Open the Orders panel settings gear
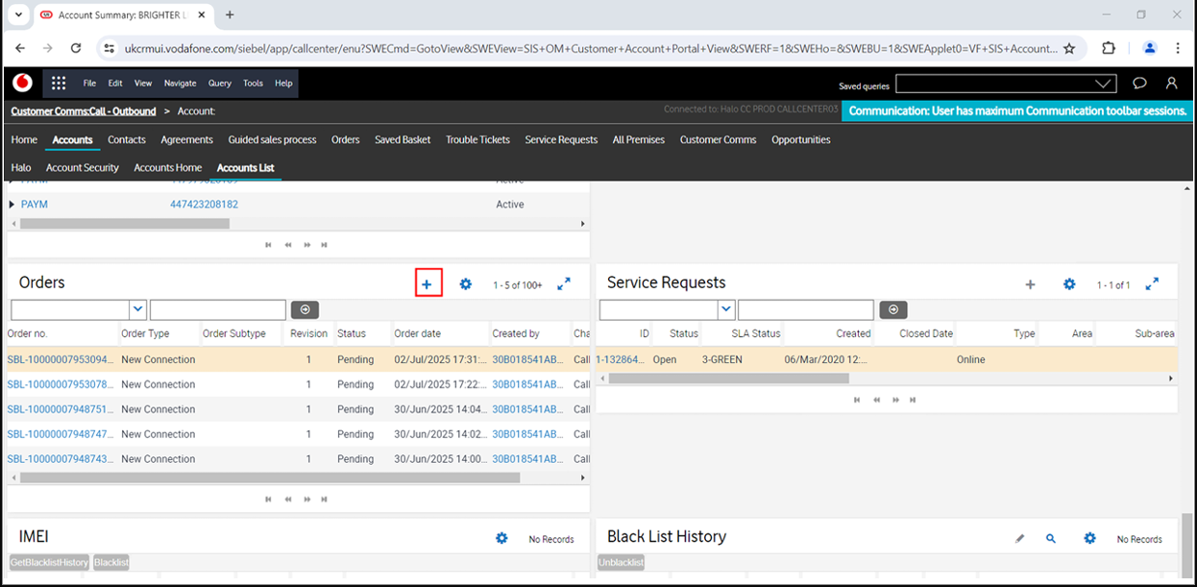 [466, 284]
